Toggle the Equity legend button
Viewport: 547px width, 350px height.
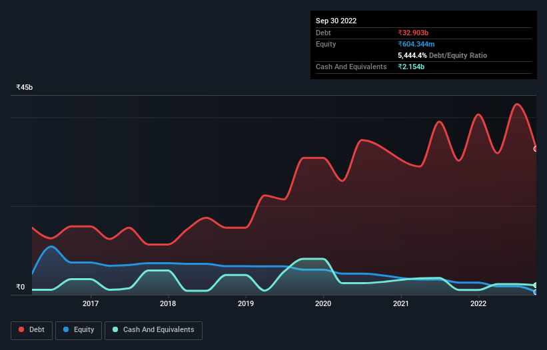click(x=79, y=330)
